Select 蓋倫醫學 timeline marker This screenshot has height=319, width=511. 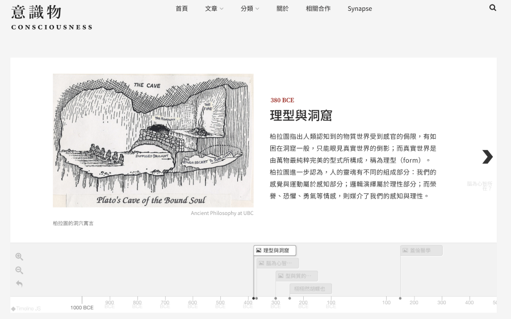pos(421,250)
